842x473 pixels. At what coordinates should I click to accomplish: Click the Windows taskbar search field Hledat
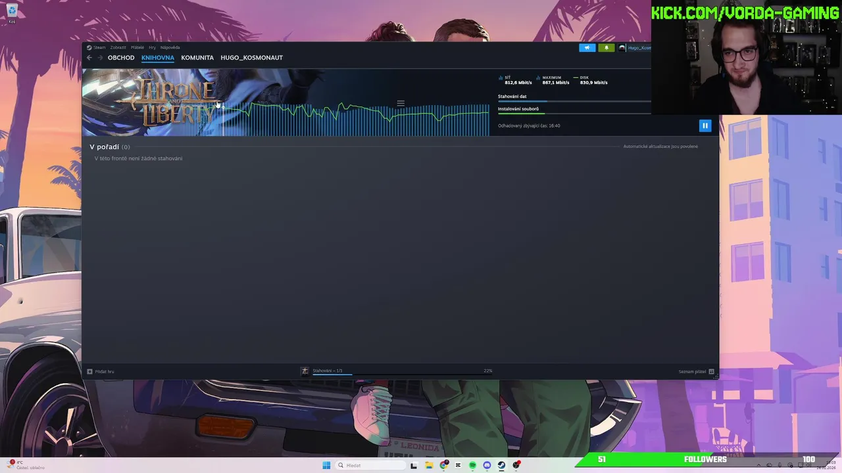click(370, 465)
